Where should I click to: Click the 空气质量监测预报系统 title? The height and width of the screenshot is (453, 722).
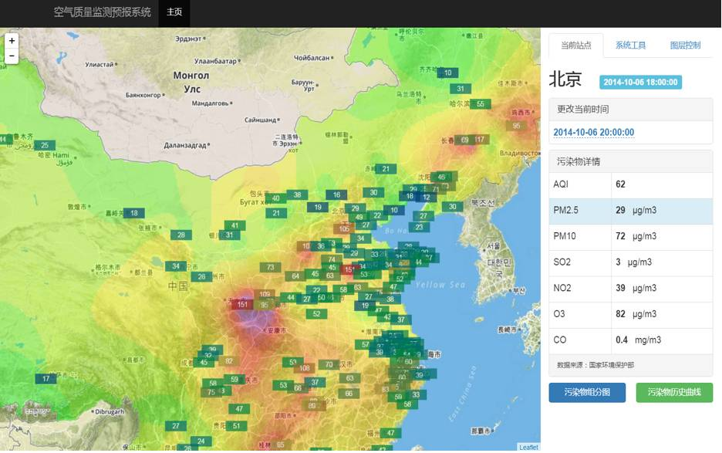(x=103, y=12)
